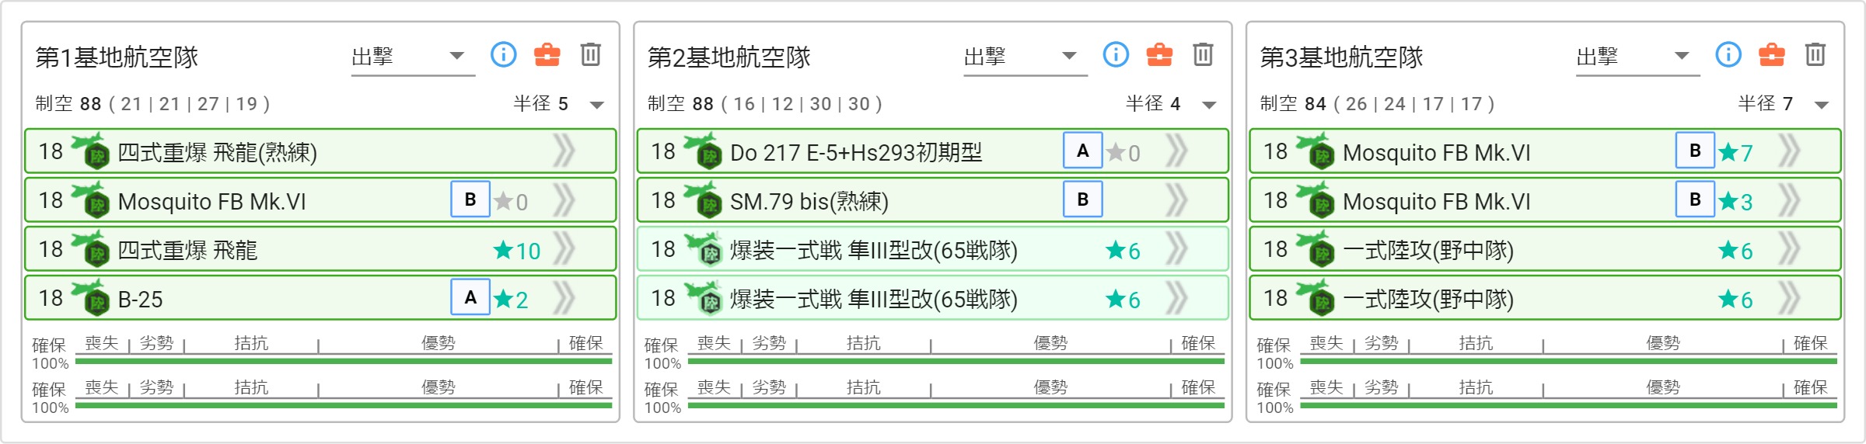
Task: Open the toolbox icon for 第2基地航空隊
Action: coord(1159,55)
